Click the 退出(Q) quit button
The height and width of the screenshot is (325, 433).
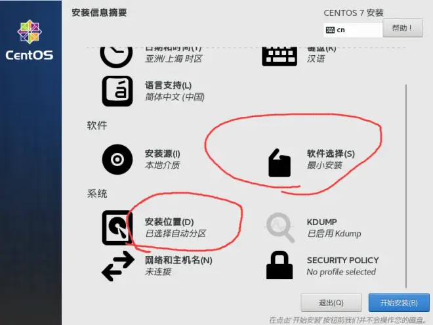(331, 303)
